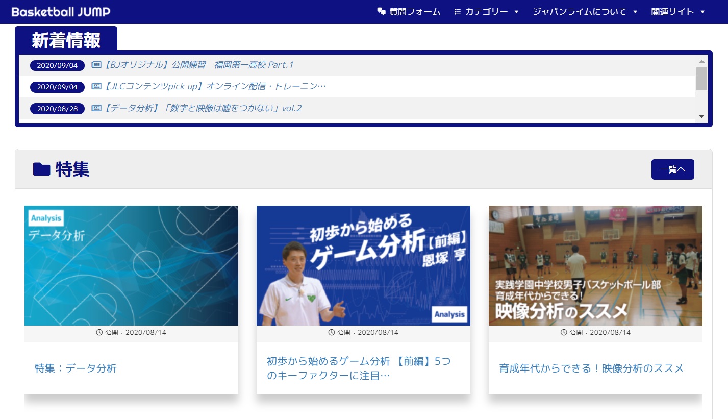Image resolution: width=728 pixels, height=419 pixels.
Task: Click the folder icon next to 特集 heading
Action: point(41,169)
